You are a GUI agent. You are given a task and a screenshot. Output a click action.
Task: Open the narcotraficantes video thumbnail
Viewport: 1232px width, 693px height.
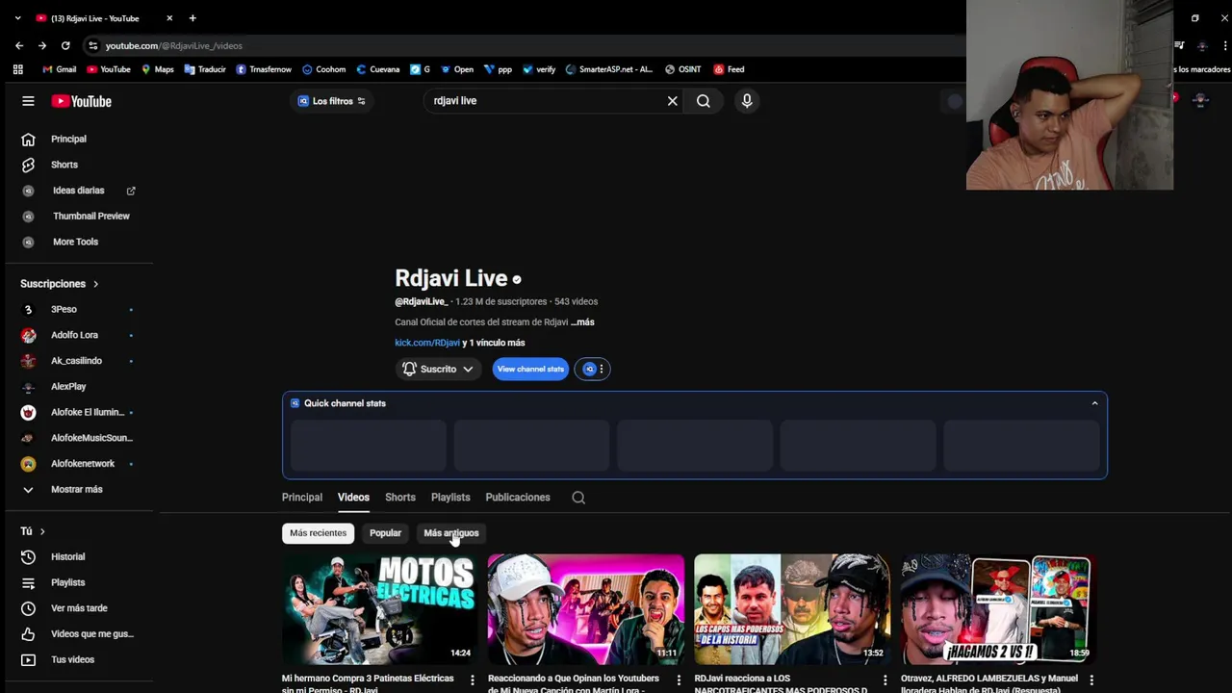(x=792, y=609)
